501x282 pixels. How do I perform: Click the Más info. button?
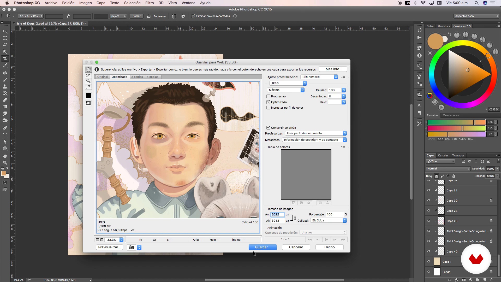pyautogui.click(x=333, y=69)
